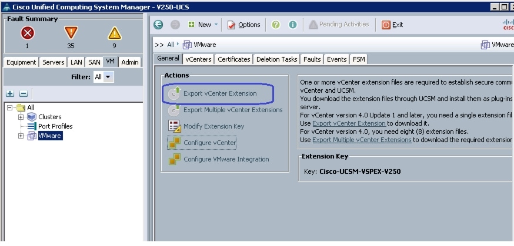This screenshot has height=246, width=514.
Task: Open the FSM tab
Action: coord(359,59)
